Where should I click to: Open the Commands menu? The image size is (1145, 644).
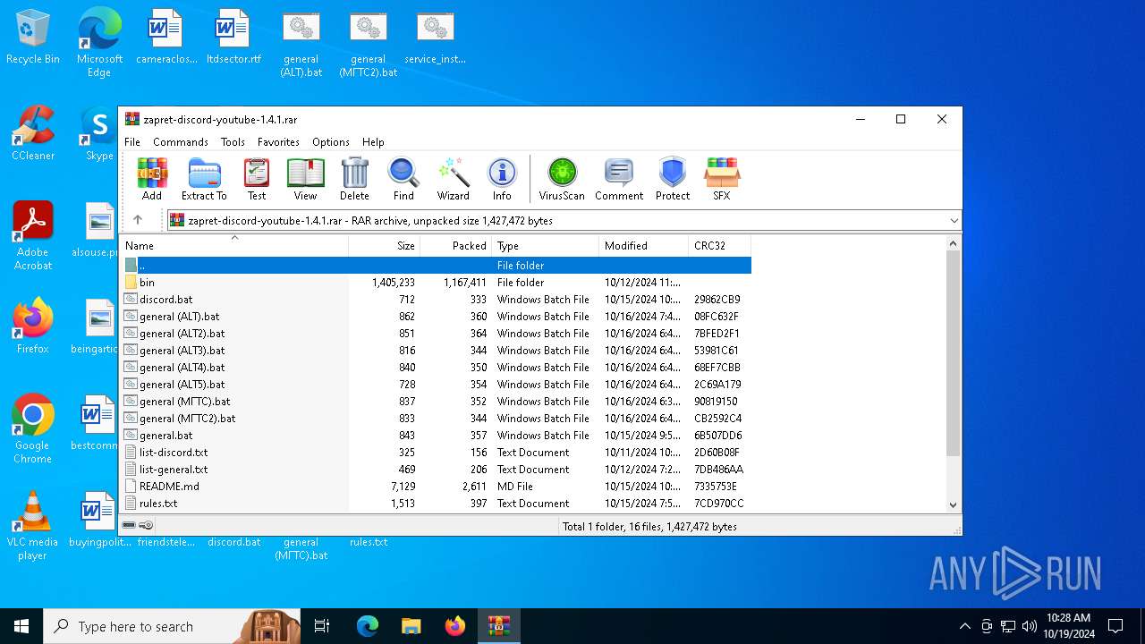(181, 141)
